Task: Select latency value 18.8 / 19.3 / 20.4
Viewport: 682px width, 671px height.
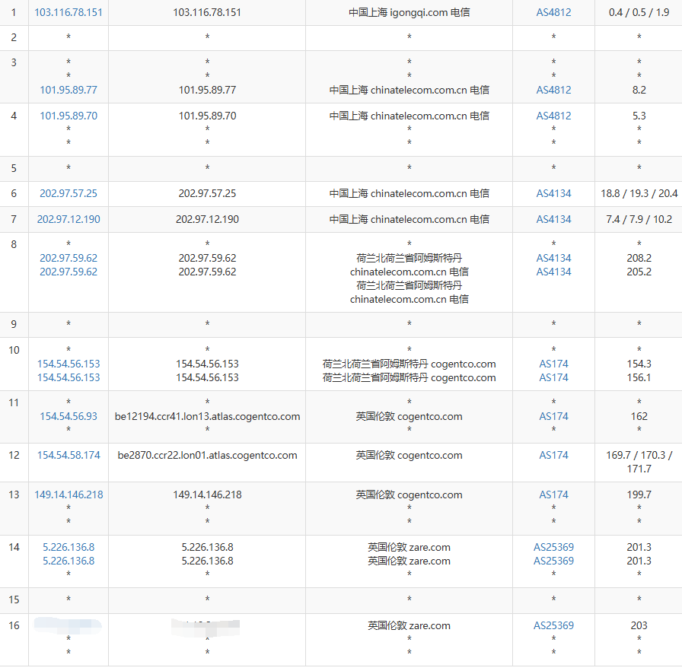Action: [x=639, y=193]
